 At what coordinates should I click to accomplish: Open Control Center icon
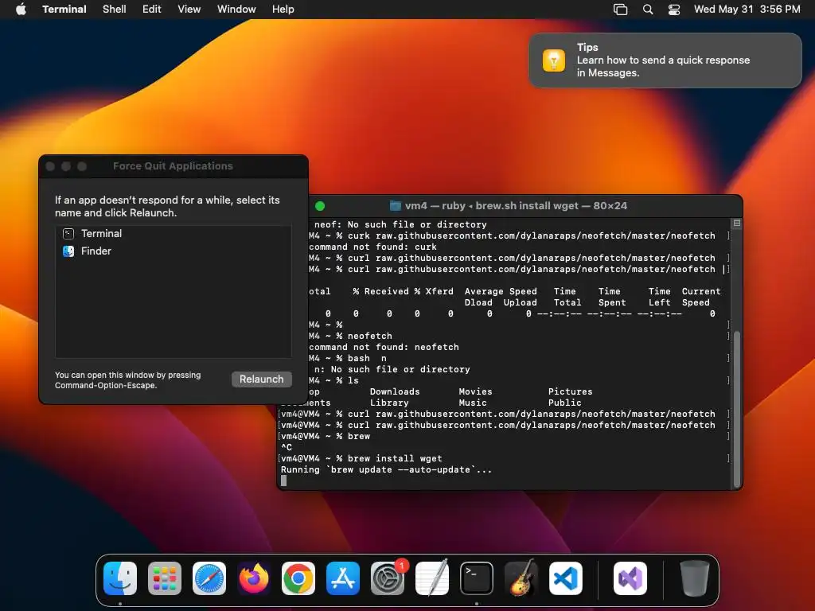point(673,10)
